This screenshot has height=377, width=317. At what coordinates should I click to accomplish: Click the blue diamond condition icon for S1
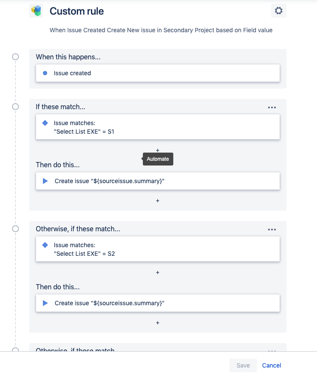(45, 123)
